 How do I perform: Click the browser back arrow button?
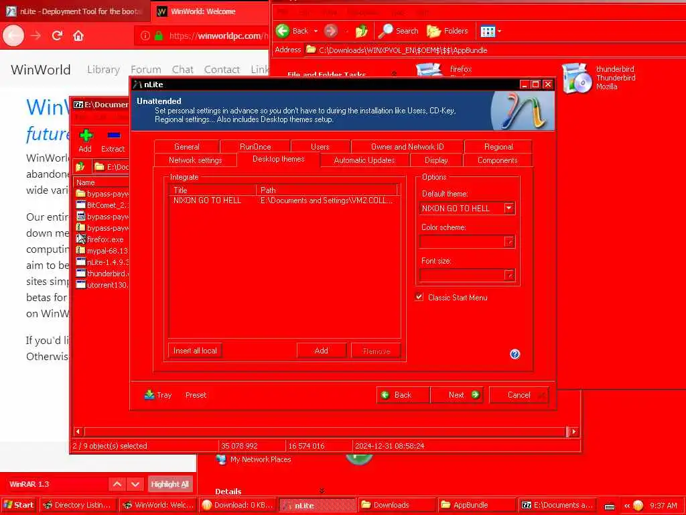[x=13, y=36]
